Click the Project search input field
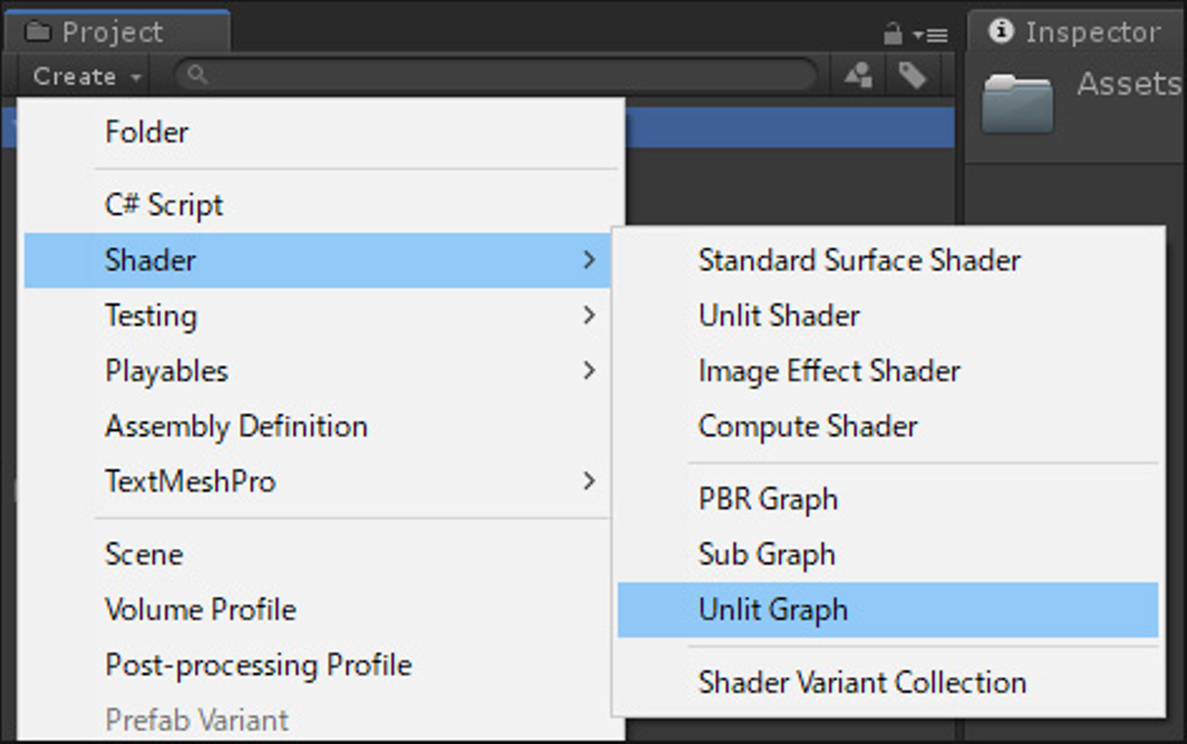This screenshot has width=1187, height=744. [495, 75]
